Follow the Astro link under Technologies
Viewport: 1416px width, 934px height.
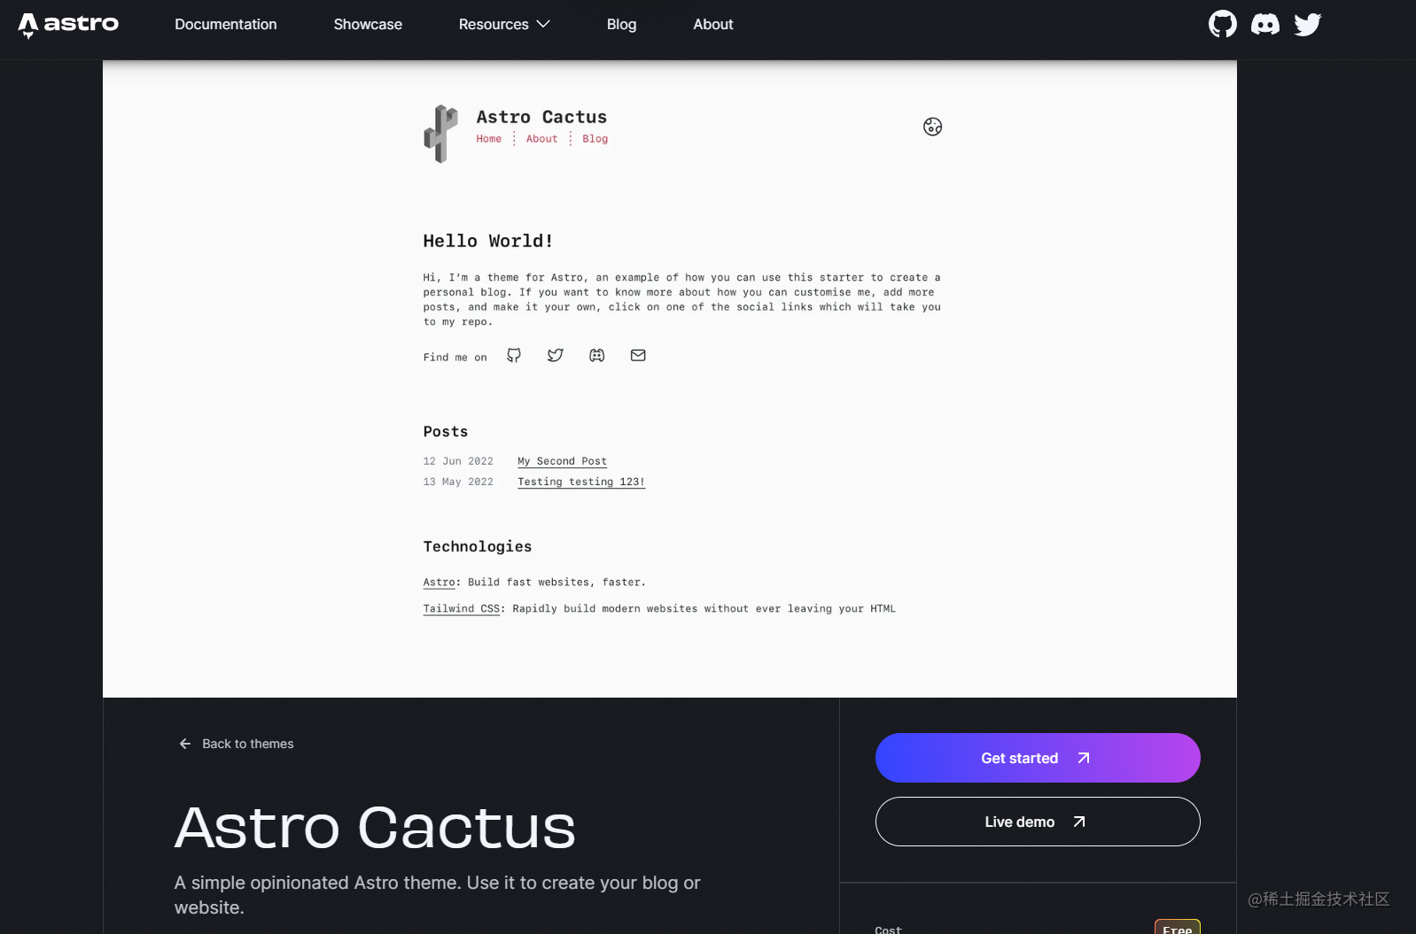pyautogui.click(x=439, y=582)
